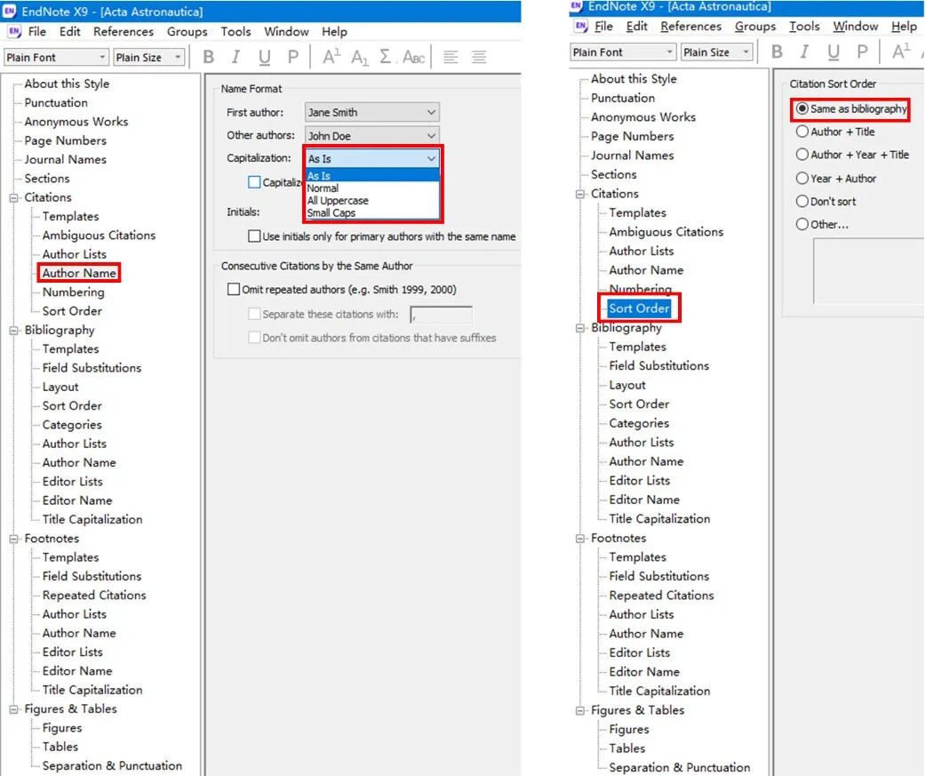Image resolution: width=926 pixels, height=776 pixels.
Task: Open the Tools menu
Action: click(x=235, y=31)
